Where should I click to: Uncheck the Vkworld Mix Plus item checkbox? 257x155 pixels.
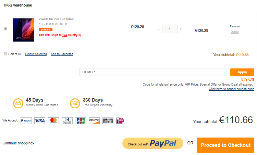[x=5, y=29]
